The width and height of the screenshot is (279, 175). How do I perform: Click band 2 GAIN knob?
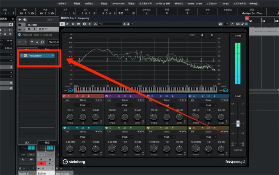[137, 117]
